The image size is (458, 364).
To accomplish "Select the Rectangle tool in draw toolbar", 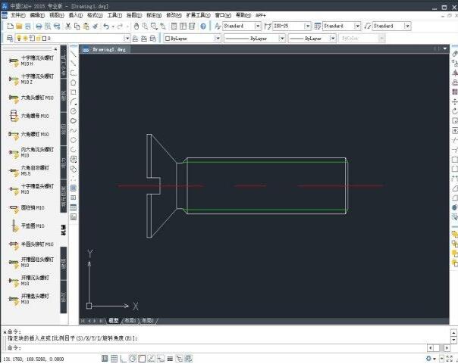I will pos(74,92).
